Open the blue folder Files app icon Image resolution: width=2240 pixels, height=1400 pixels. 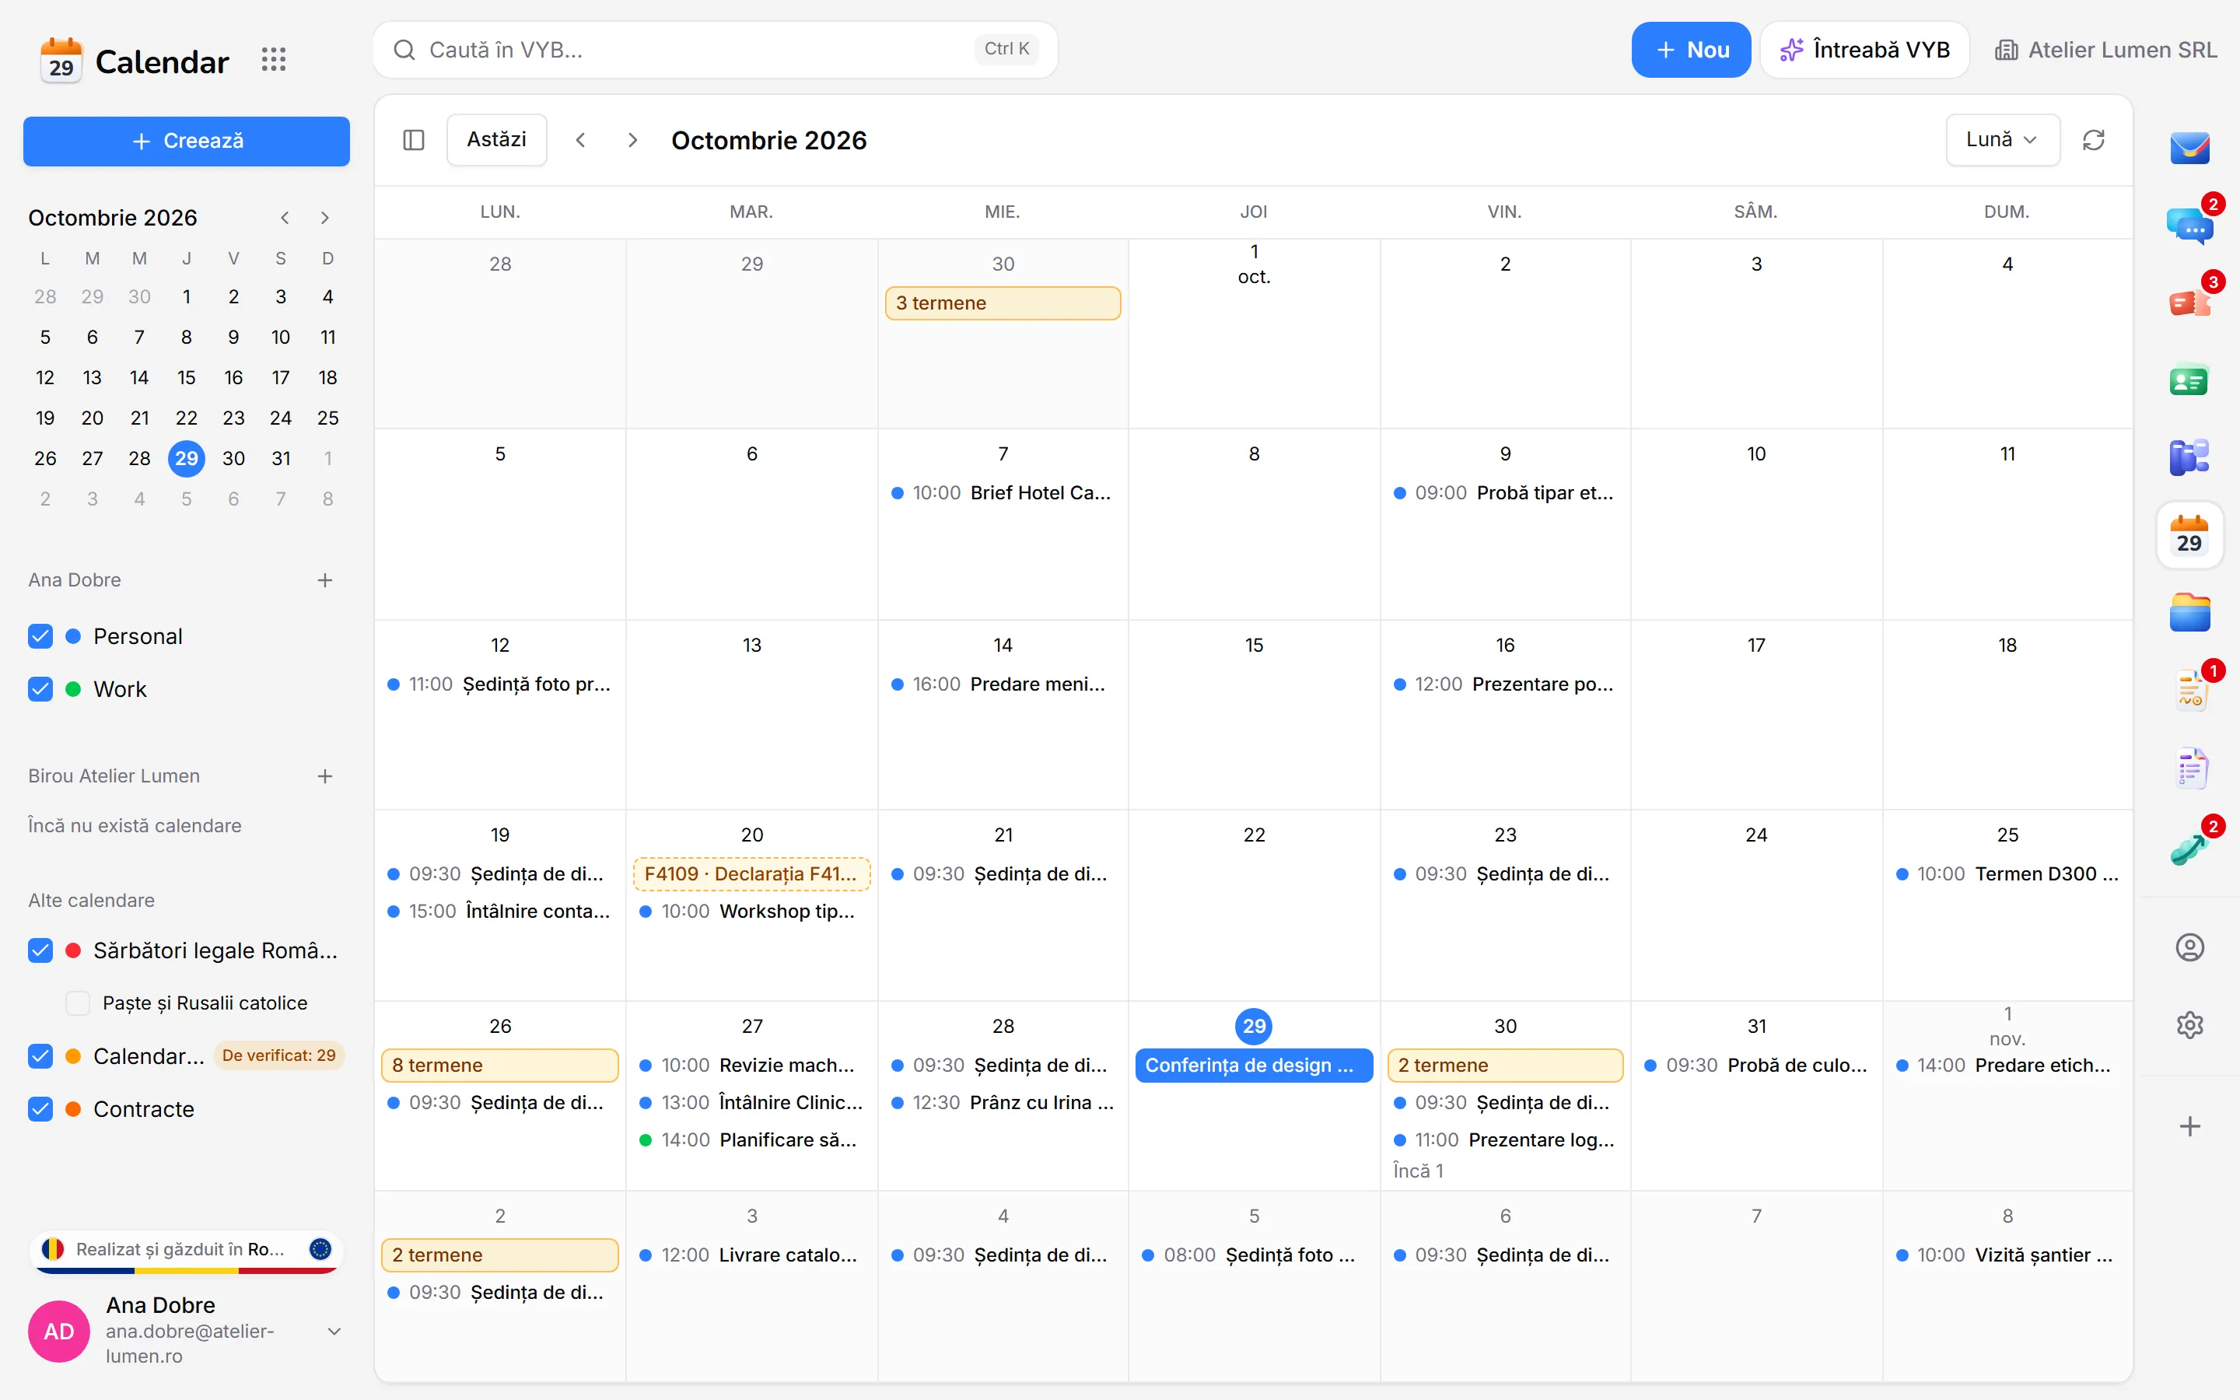coord(2189,613)
